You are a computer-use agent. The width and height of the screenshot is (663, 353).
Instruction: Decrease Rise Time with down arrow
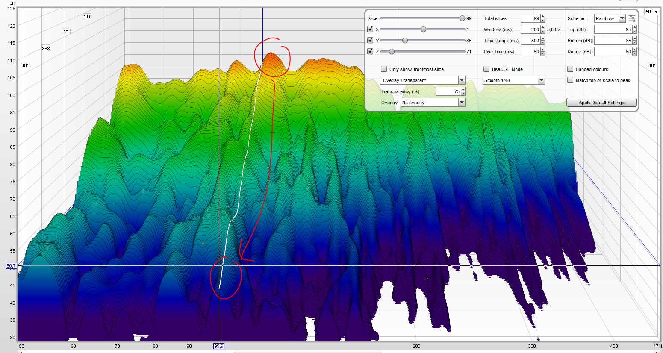click(x=543, y=54)
